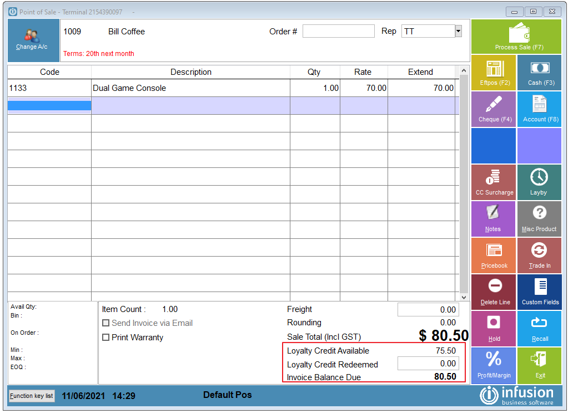This screenshot has width=568, height=414.
Task: Start a Trade In
Action: coord(539,255)
